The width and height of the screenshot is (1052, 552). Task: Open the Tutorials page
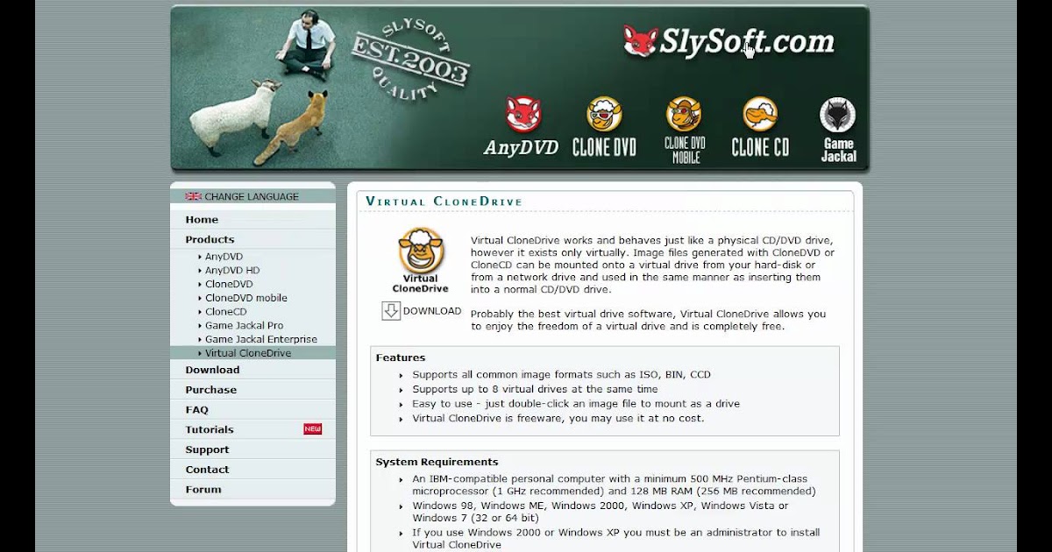[210, 430]
